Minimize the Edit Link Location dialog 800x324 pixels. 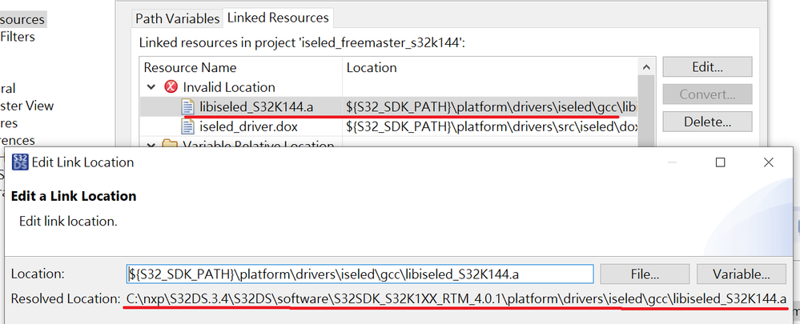coord(672,162)
